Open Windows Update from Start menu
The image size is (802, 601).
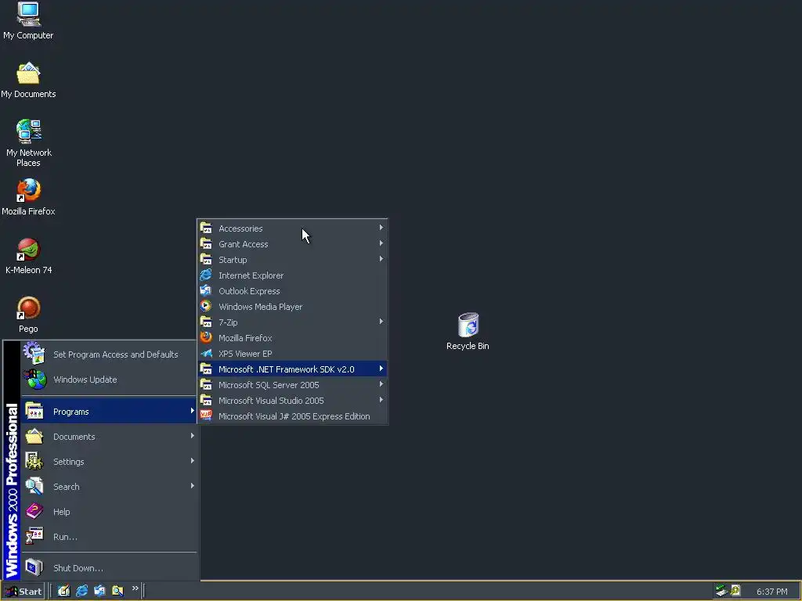109,380
